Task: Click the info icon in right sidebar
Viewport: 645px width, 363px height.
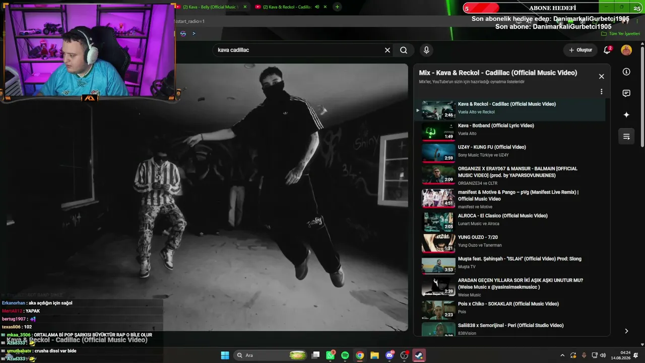Action: 626,72
